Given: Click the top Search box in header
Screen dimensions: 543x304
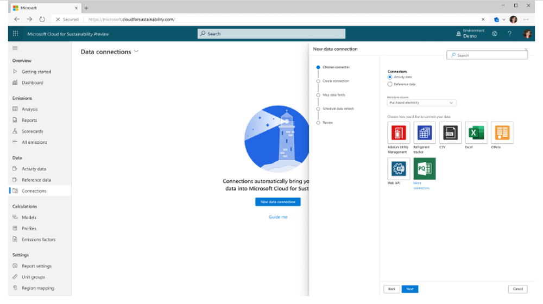Looking at the screenshot, I should coord(271,34).
